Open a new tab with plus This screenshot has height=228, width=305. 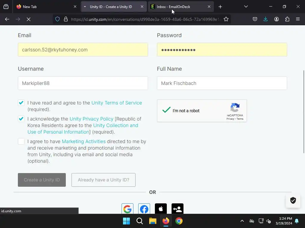pos(220,7)
